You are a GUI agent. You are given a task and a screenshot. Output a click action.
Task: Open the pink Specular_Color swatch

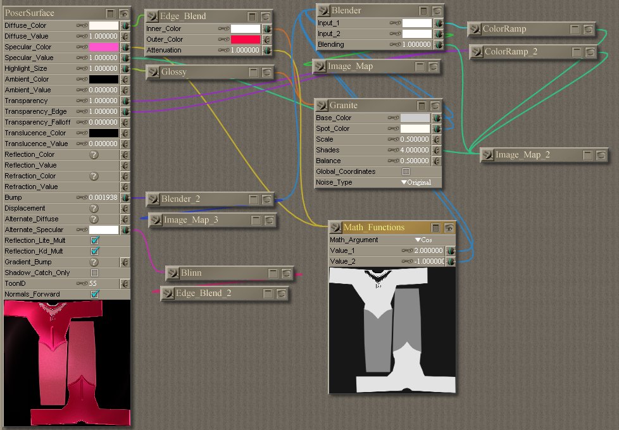(104, 47)
